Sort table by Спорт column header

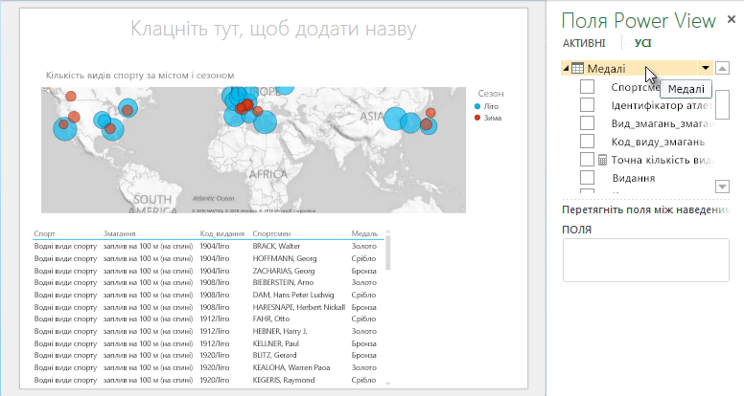pos(45,233)
